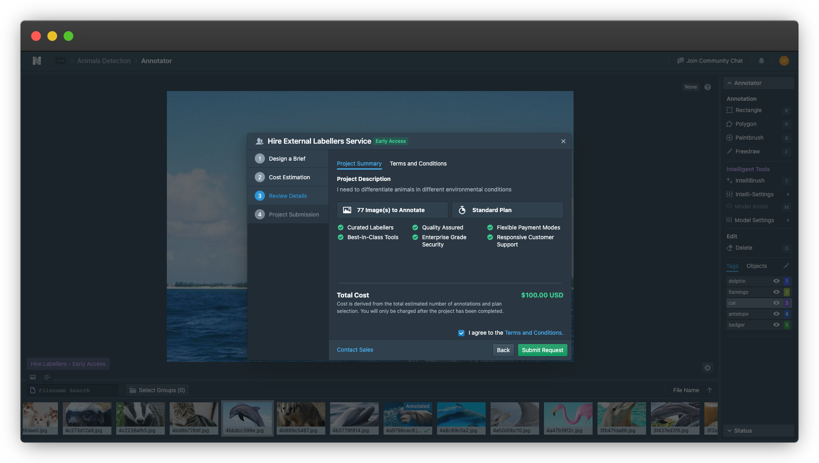Toggle visibility of antelope tag
This screenshot has width=819, height=463.
(776, 314)
